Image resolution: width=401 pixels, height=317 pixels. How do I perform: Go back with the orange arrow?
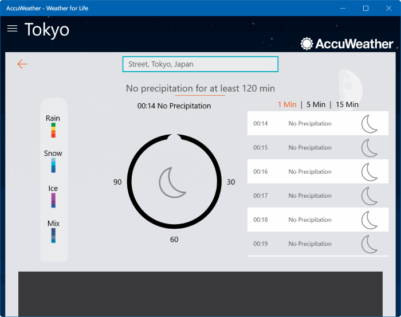(x=22, y=64)
